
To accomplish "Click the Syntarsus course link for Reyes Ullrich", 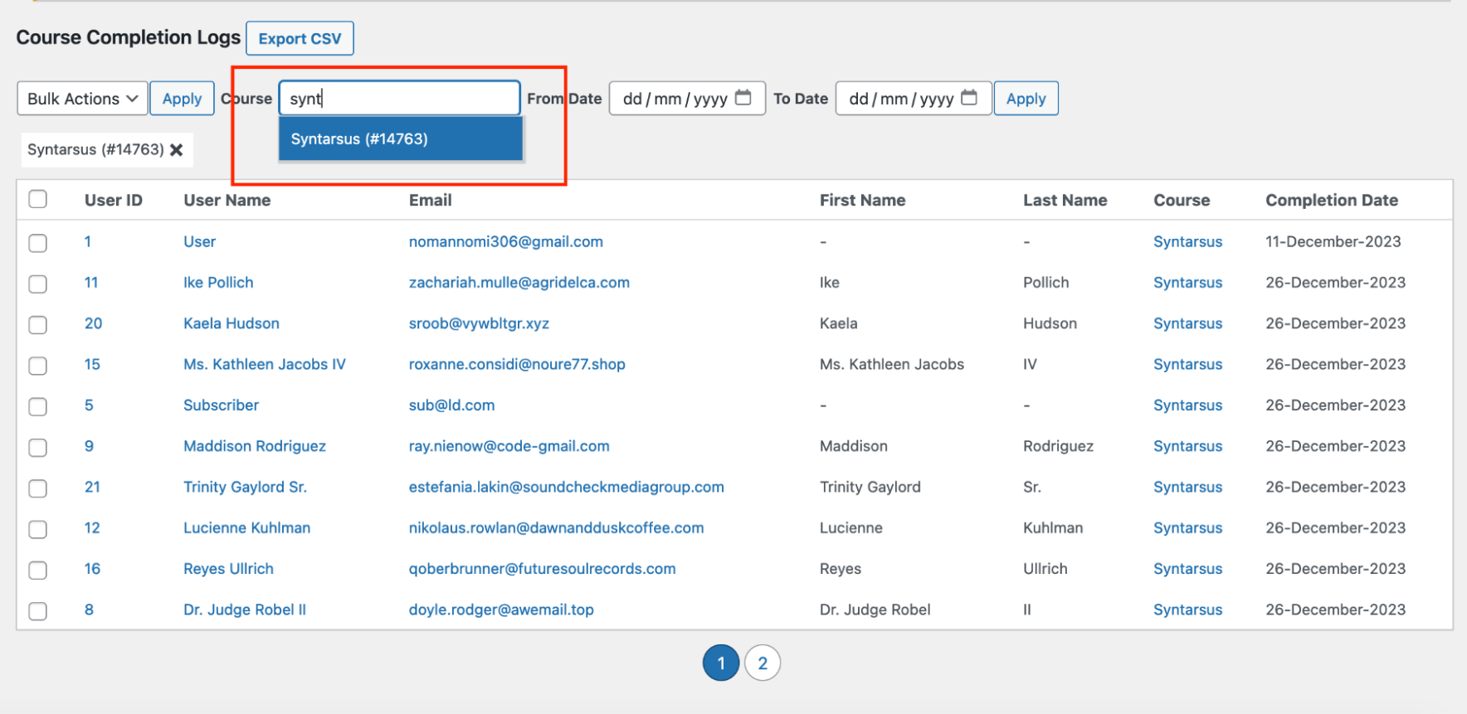I will point(1187,569).
